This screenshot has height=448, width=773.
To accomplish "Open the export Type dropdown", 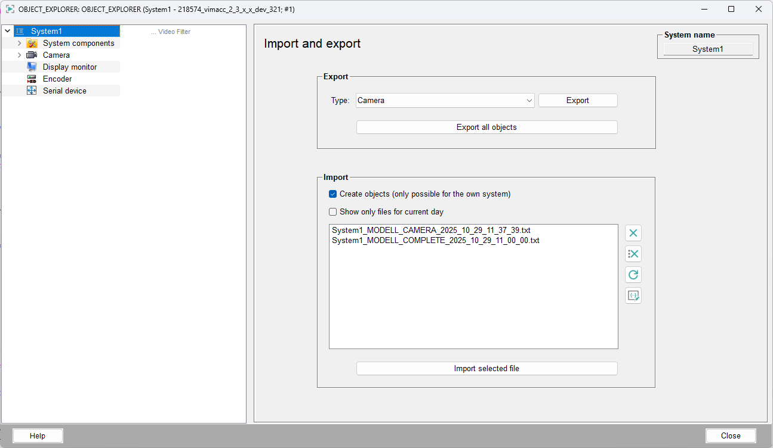I will tap(445, 101).
